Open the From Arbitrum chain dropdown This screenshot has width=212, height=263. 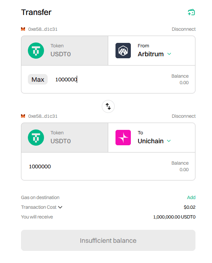pyautogui.click(x=151, y=51)
